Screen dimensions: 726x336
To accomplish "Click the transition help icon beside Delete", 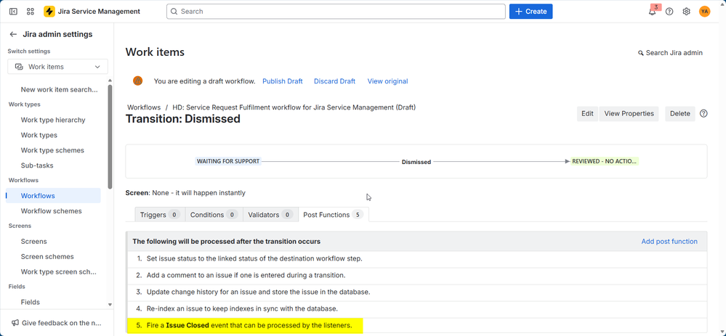I will click(x=703, y=113).
